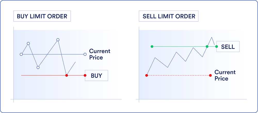Click the red dot beside the BUY label
The width and height of the screenshot is (258, 113).
[x=85, y=75]
